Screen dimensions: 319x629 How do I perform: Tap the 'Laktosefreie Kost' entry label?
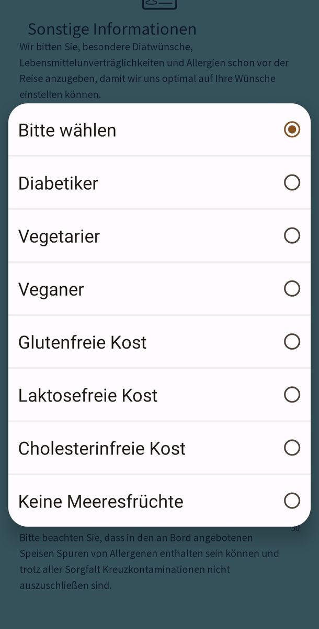[x=88, y=395]
